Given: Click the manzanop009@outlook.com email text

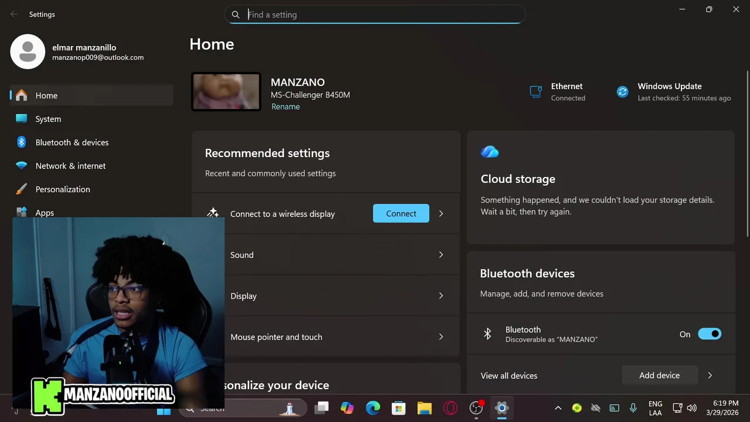Looking at the screenshot, I should click(98, 57).
